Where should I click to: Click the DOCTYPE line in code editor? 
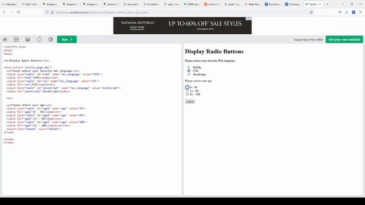(x=15, y=47)
